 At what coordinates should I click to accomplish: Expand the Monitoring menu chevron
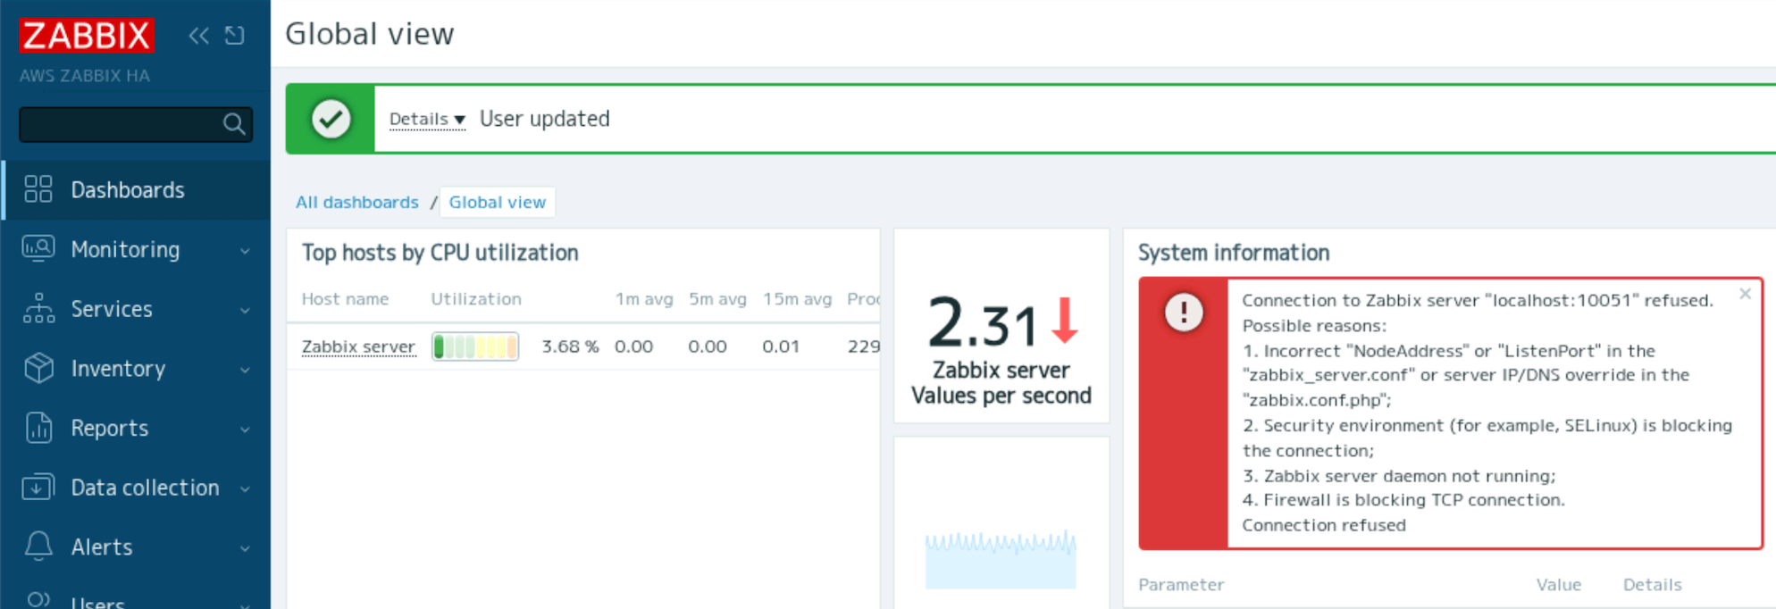tap(245, 251)
